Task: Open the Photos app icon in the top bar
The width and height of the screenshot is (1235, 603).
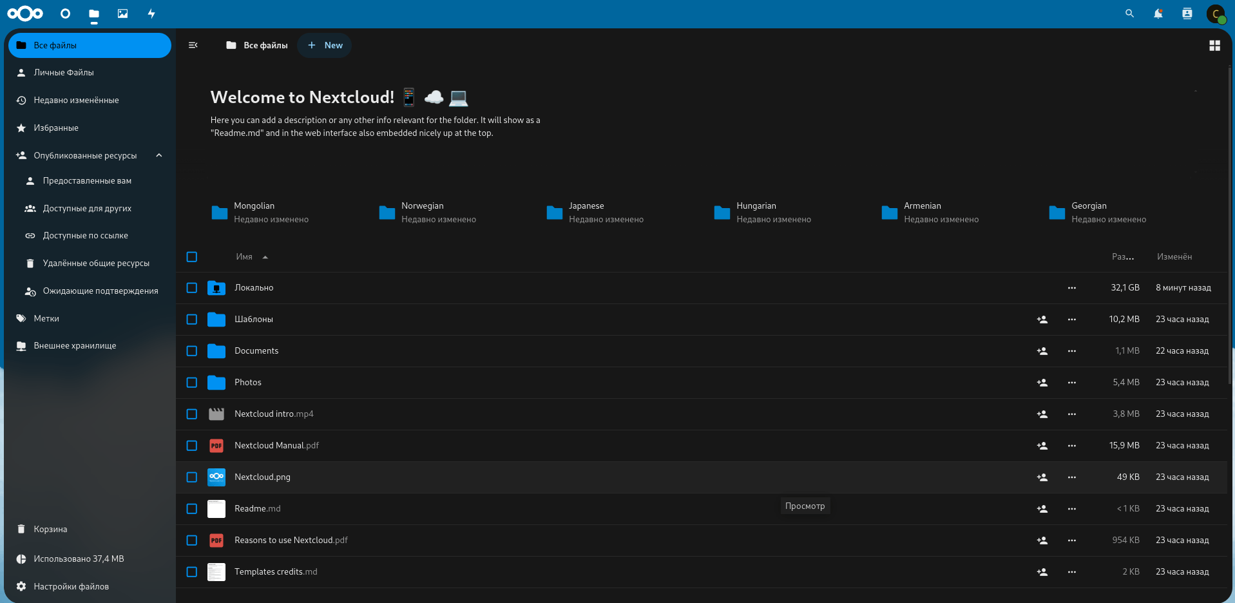Action: (x=122, y=14)
